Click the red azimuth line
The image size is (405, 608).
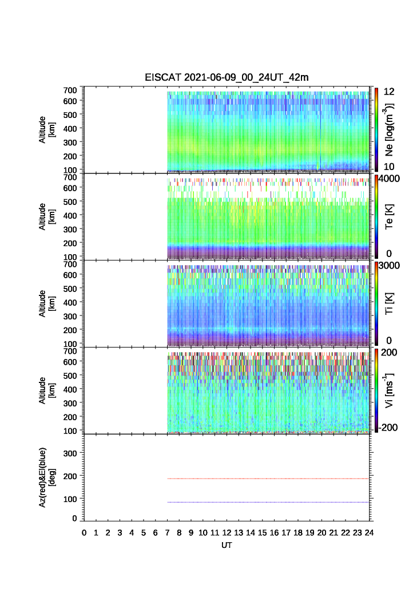268,479
